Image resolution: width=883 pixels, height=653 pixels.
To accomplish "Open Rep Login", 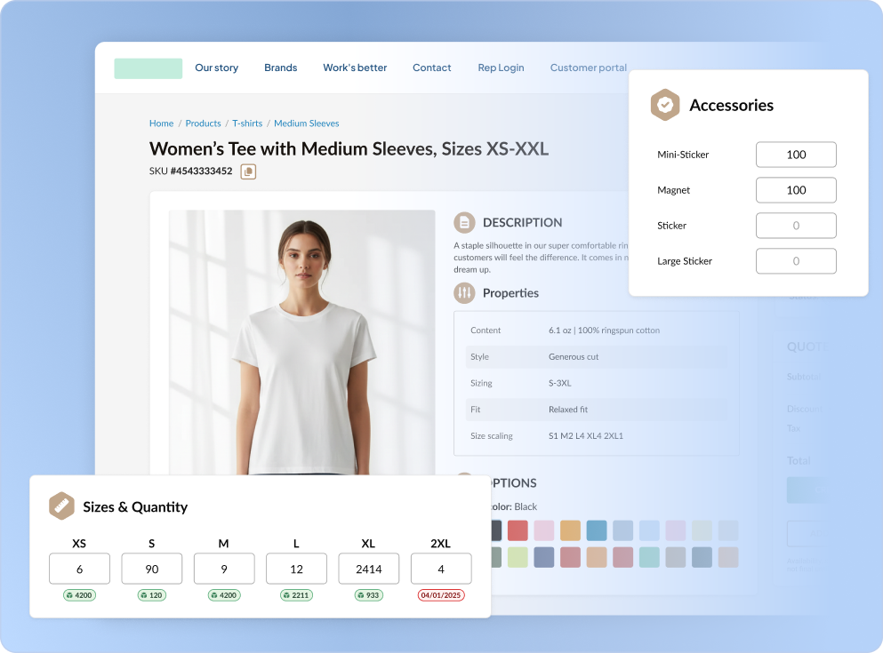I will 502,68.
